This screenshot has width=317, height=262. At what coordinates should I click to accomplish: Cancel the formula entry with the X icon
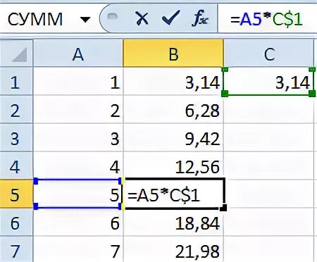[142, 18]
